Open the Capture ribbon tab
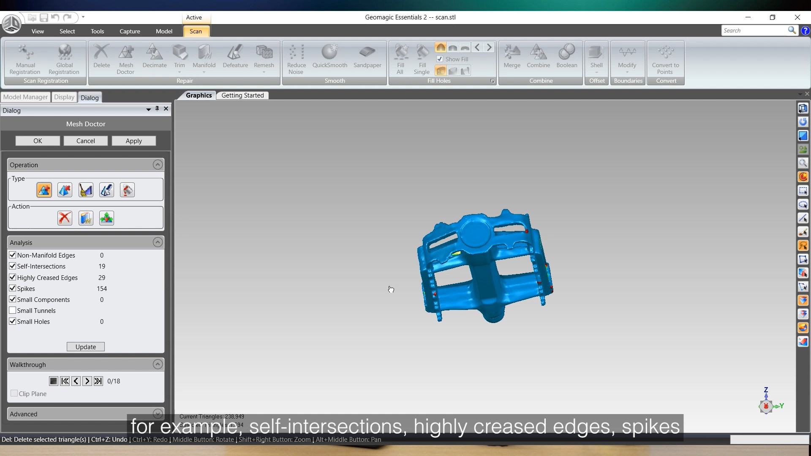 tap(130, 31)
